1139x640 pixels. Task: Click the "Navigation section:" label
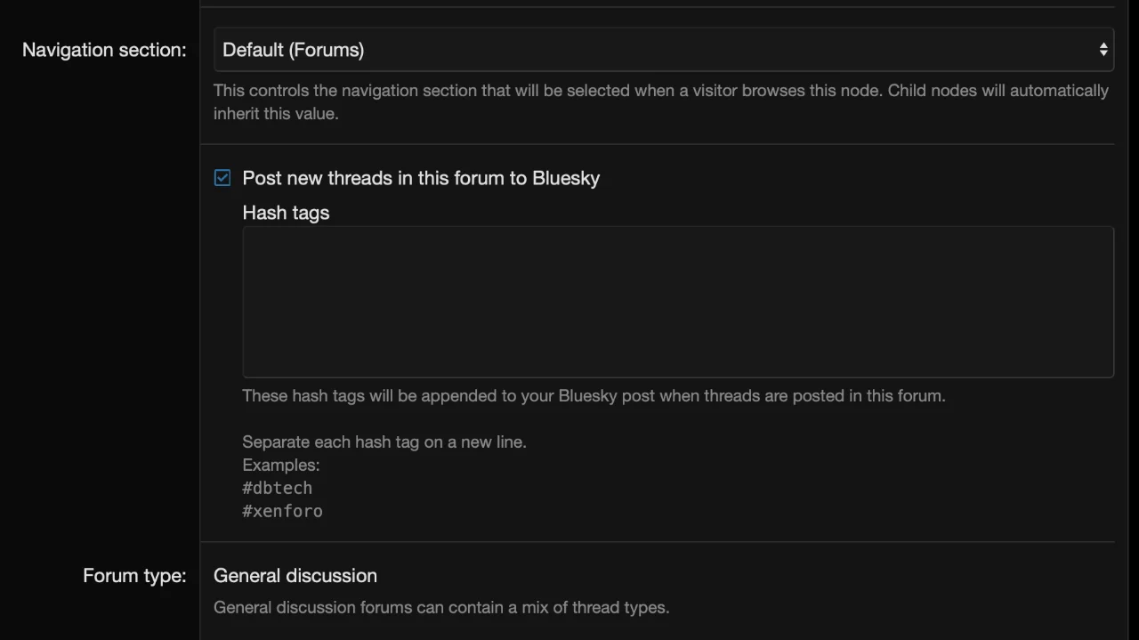click(x=104, y=50)
